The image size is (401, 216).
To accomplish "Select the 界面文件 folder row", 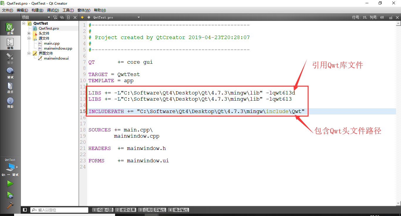I will click(46, 53).
